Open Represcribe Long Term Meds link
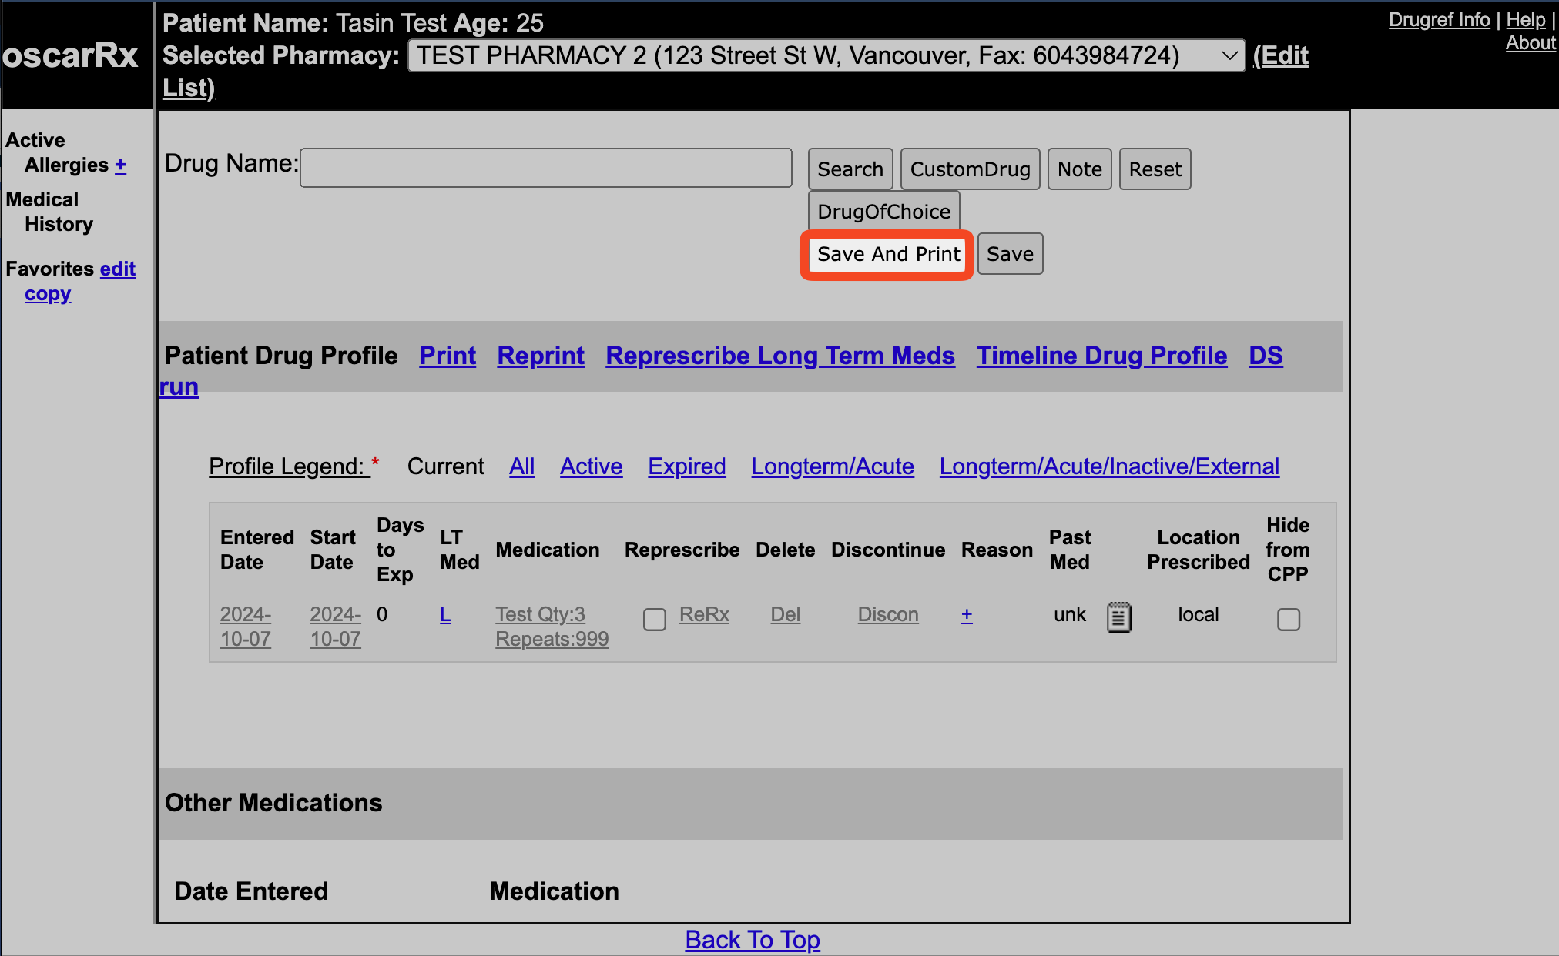The image size is (1559, 956). (x=779, y=356)
